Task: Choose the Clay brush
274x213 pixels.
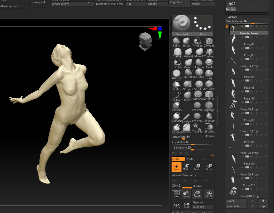Action: [209, 74]
